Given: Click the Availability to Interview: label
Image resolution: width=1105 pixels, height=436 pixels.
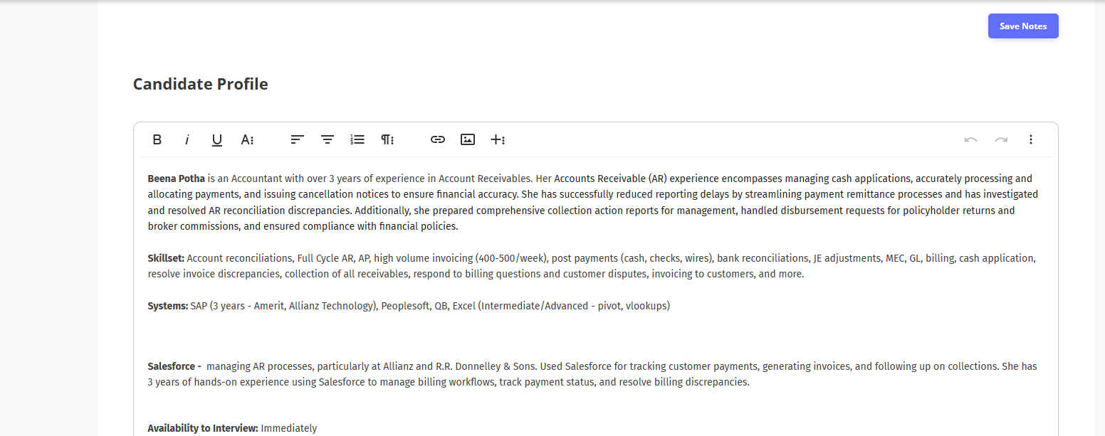Looking at the screenshot, I should pyautogui.click(x=203, y=428).
